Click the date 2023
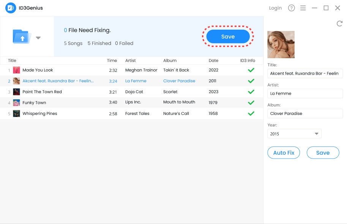 point(214,92)
